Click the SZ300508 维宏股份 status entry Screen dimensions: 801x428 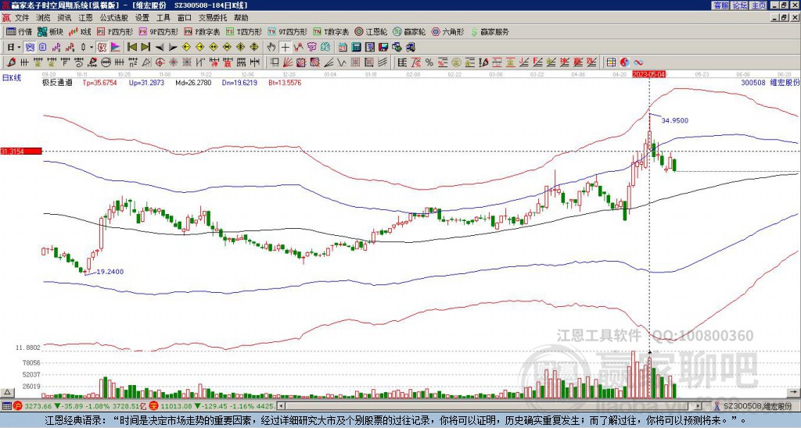point(753,406)
